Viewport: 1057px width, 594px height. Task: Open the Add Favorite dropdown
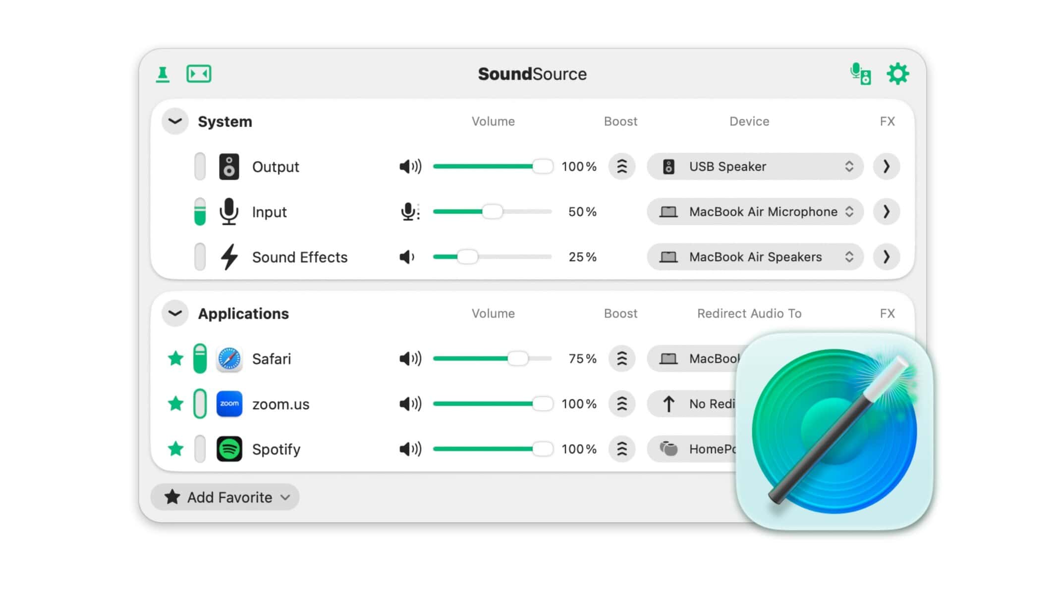click(x=225, y=497)
